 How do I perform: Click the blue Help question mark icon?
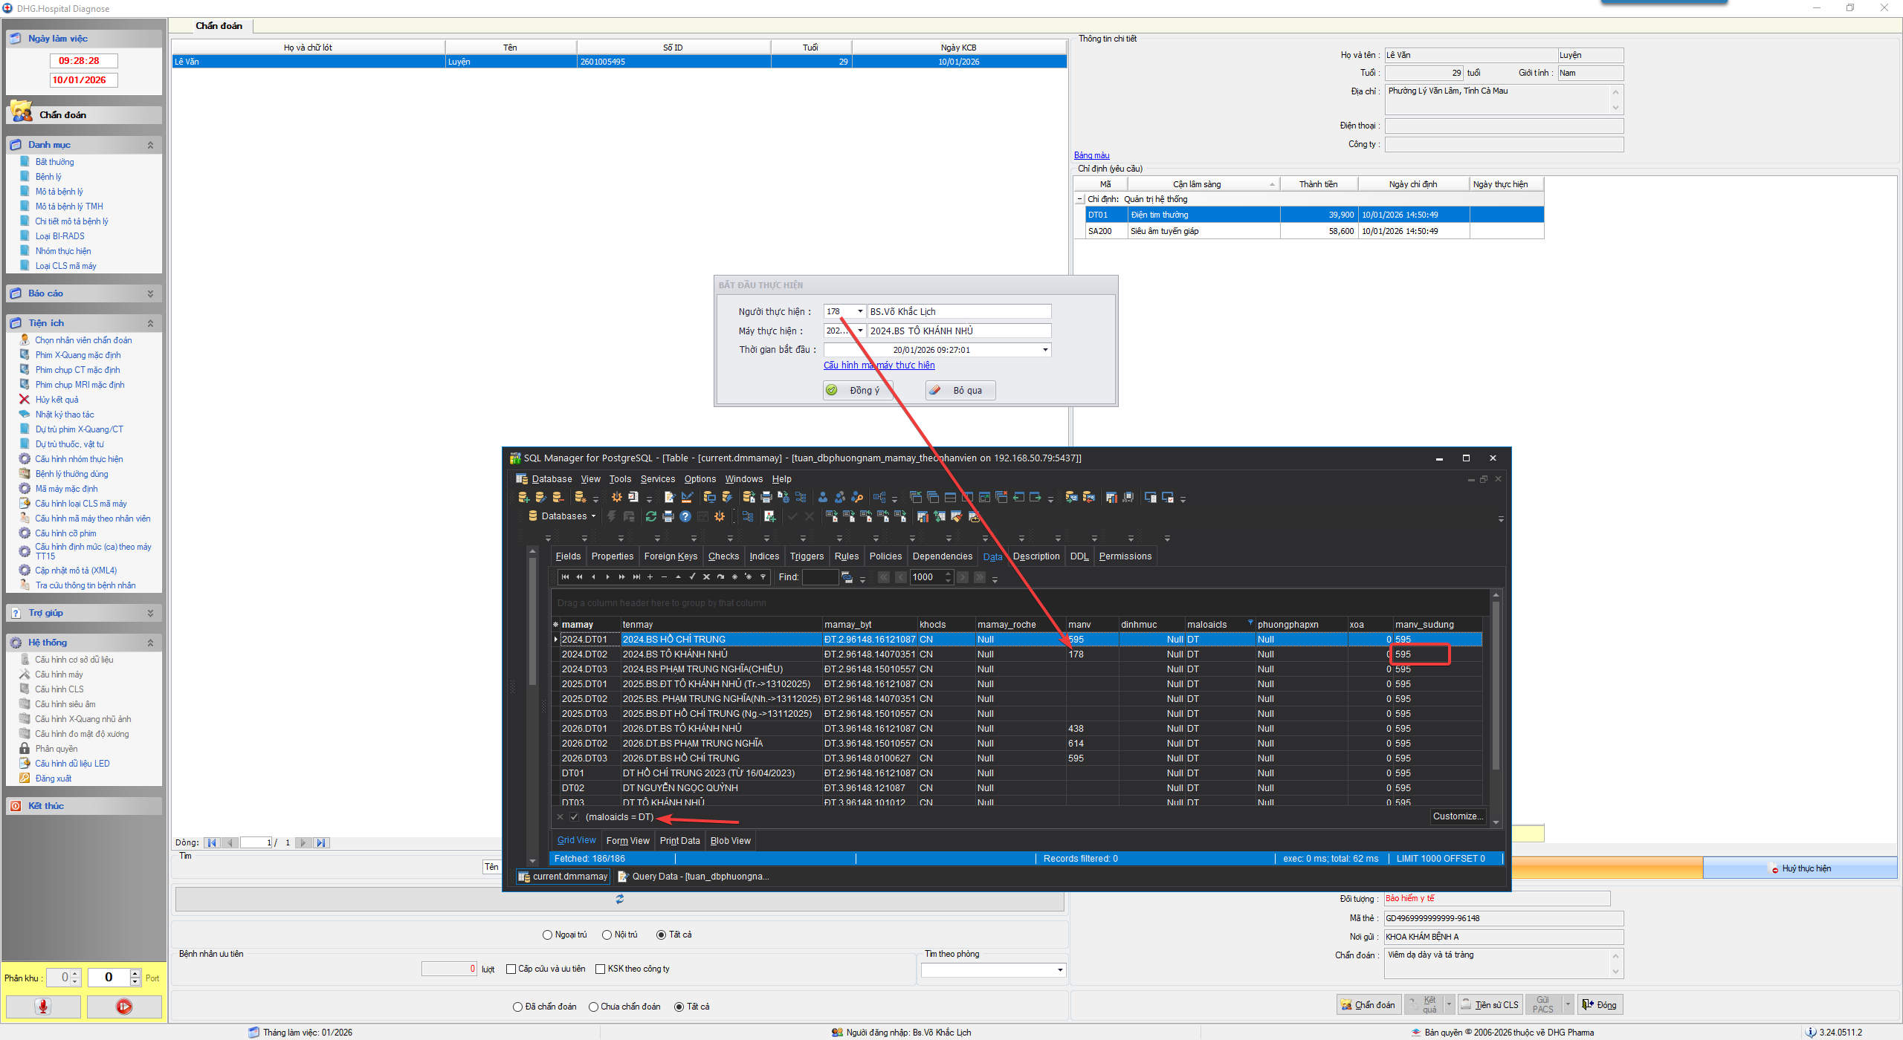pyautogui.click(x=685, y=516)
